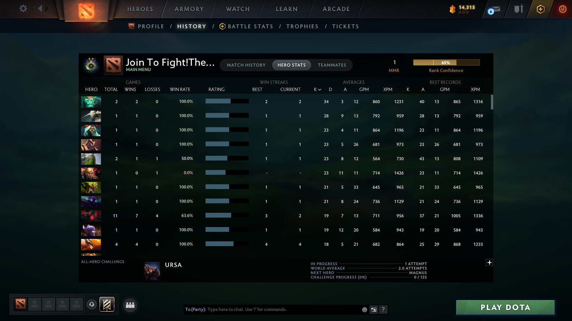Switch to the TEAMMATES tab

[332, 65]
